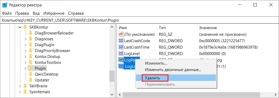The width and height of the screenshot is (279, 98).
Task: Click the LastCrashTime QWORD value icon
Action: pos(121,47)
